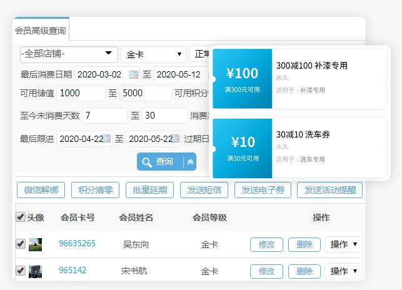Click the 2020-05-12 consumption end date field
Screen dimensions: 402x290
pos(182,74)
